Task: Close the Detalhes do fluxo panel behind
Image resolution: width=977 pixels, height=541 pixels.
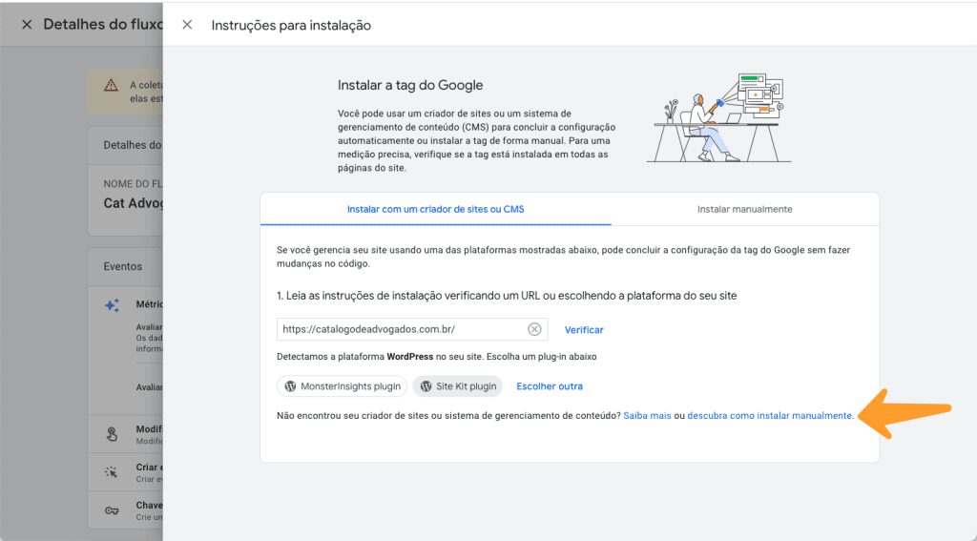Action: pyautogui.click(x=27, y=25)
